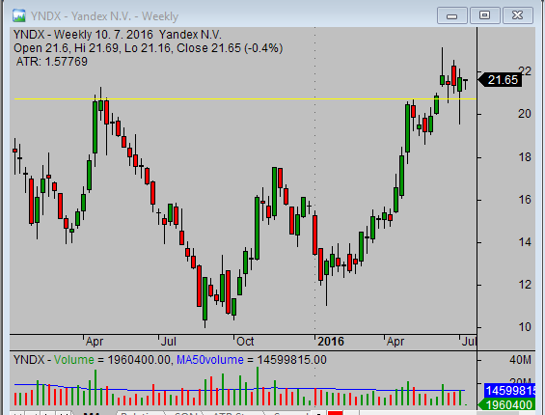The width and height of the screenshot is (545, 415).
Task: Click the 18 price axis label
Action: 525,157
